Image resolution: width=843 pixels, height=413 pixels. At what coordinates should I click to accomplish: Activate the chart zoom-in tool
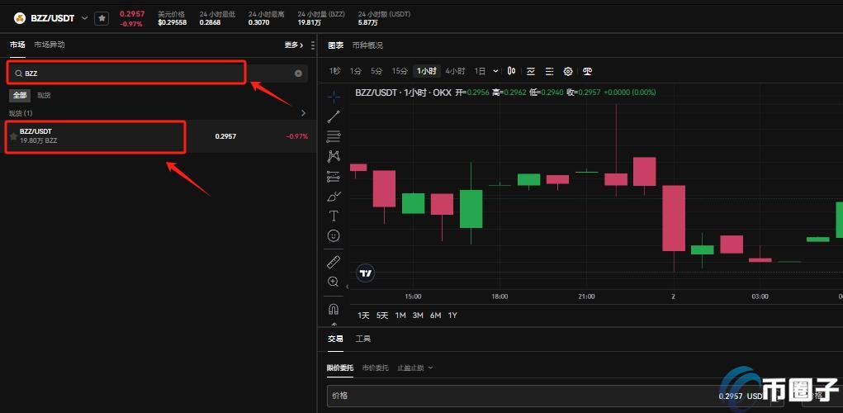[334, 282]
